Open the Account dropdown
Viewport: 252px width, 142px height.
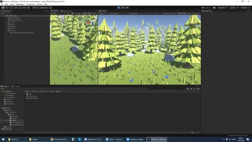click(222, 8)
